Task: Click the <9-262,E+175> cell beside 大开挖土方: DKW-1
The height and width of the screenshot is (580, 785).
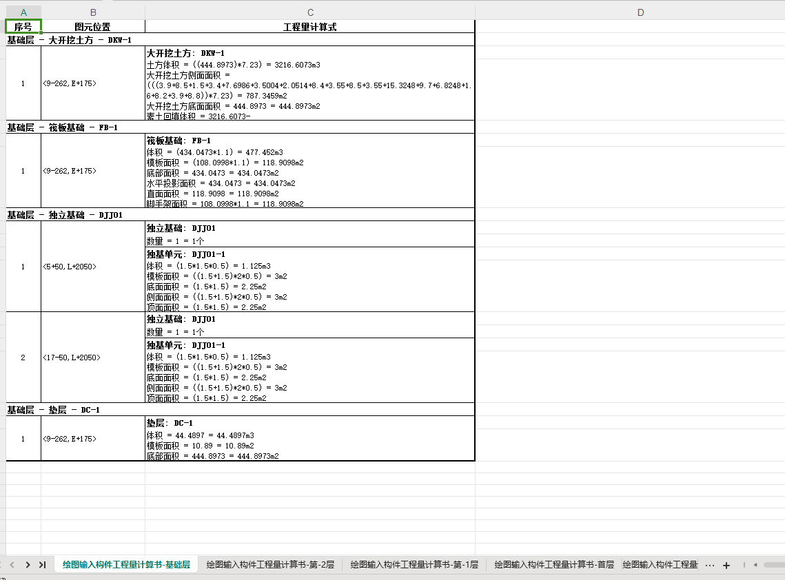Action: coord(93,83)
